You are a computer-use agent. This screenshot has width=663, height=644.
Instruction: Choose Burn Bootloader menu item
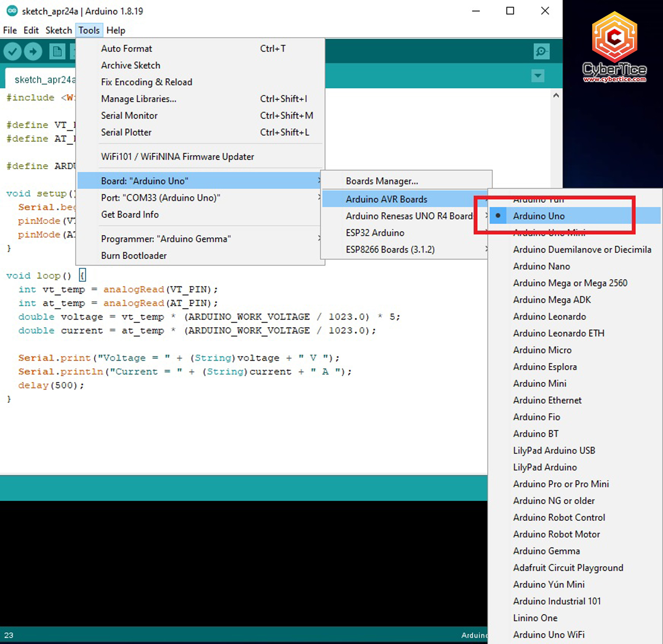[x=133, y=256]
